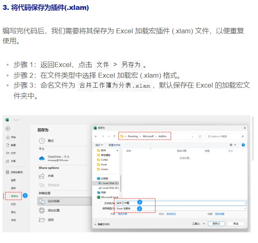Click the 取消 cancel button
258x243 pixels.
236,224
